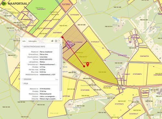Switch to the Kalkulaator tab
The width and height of the screenshot is (162, 119).
click(x=32, y=41)
